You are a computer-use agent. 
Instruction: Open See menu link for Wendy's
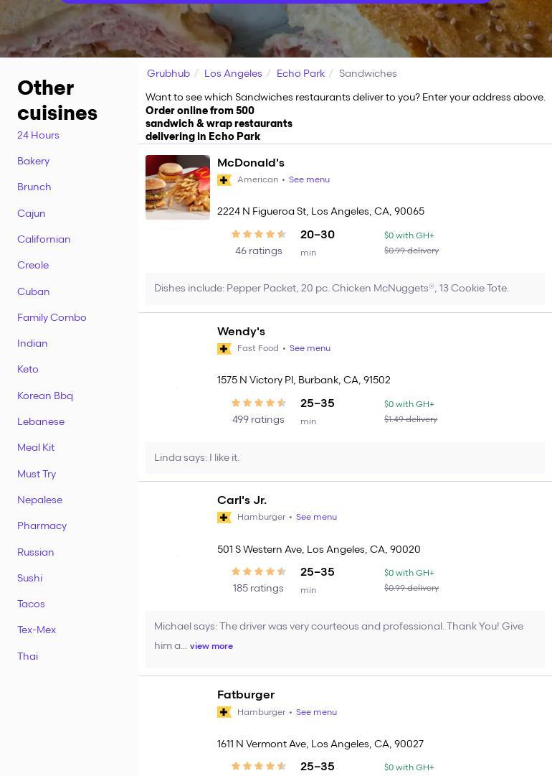coord(310,348)
